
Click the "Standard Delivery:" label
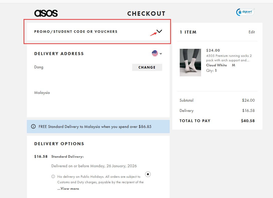pos(67,157)
